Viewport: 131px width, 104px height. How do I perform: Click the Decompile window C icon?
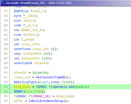(3, 3)
